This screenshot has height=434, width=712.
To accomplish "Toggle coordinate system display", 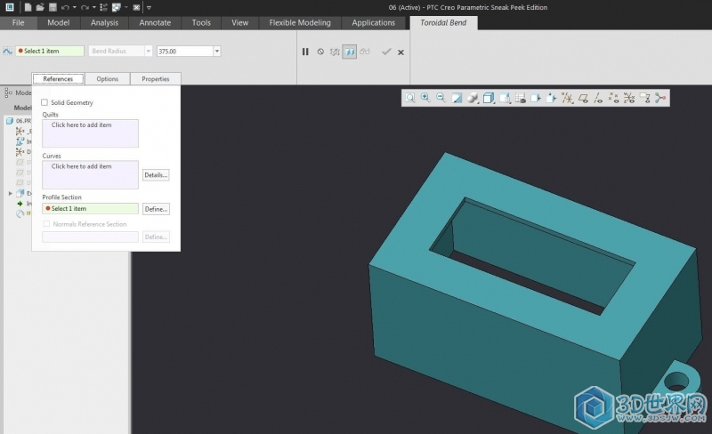I will click(x=629, y=98).
